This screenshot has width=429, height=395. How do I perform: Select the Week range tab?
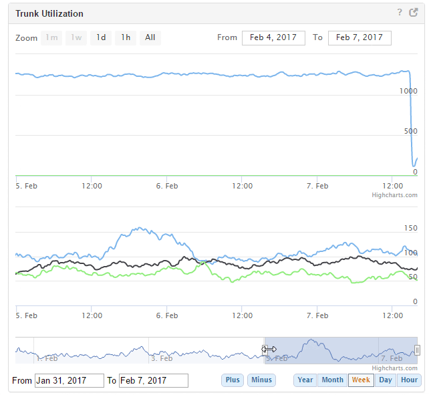pyautogui.click(x=361, y=380)
